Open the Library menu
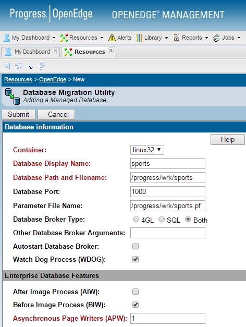246x327 pixels. point(153,38)
